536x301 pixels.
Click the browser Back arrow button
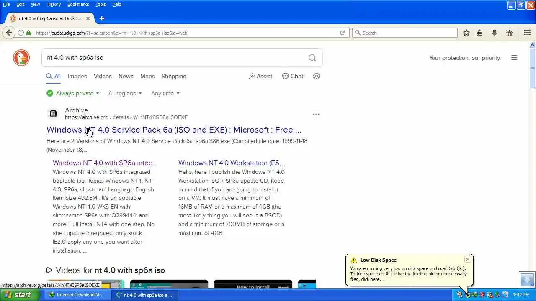(x=9, y=33)
